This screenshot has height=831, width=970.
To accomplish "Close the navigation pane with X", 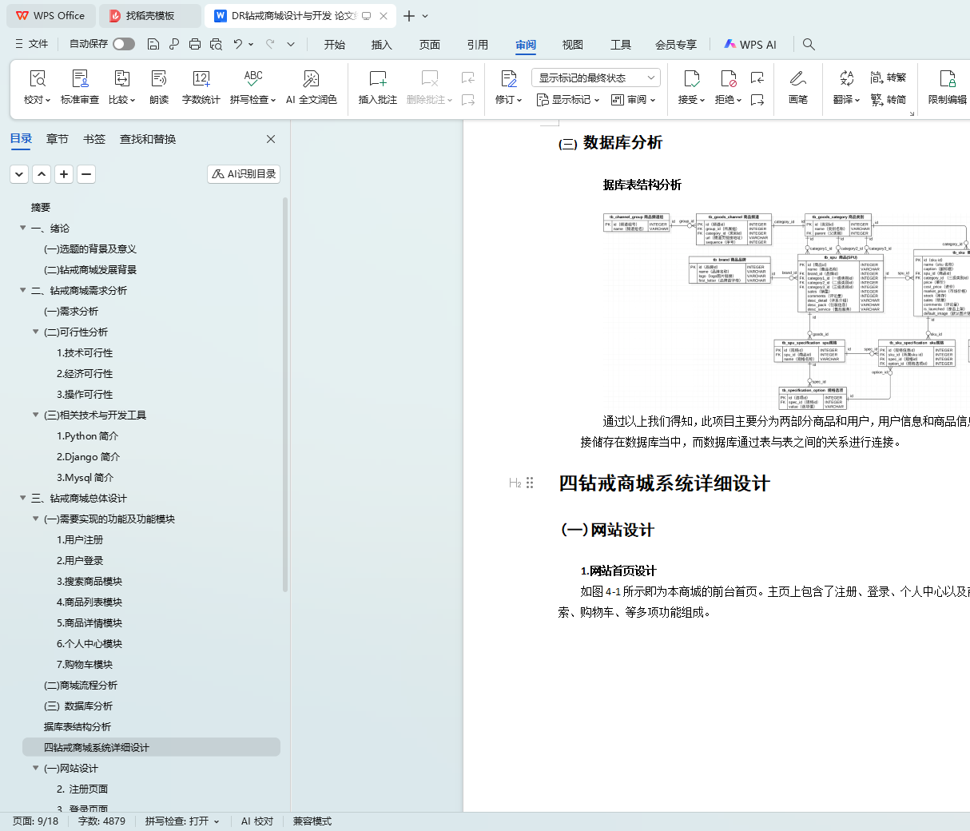I will click(271, 139).
